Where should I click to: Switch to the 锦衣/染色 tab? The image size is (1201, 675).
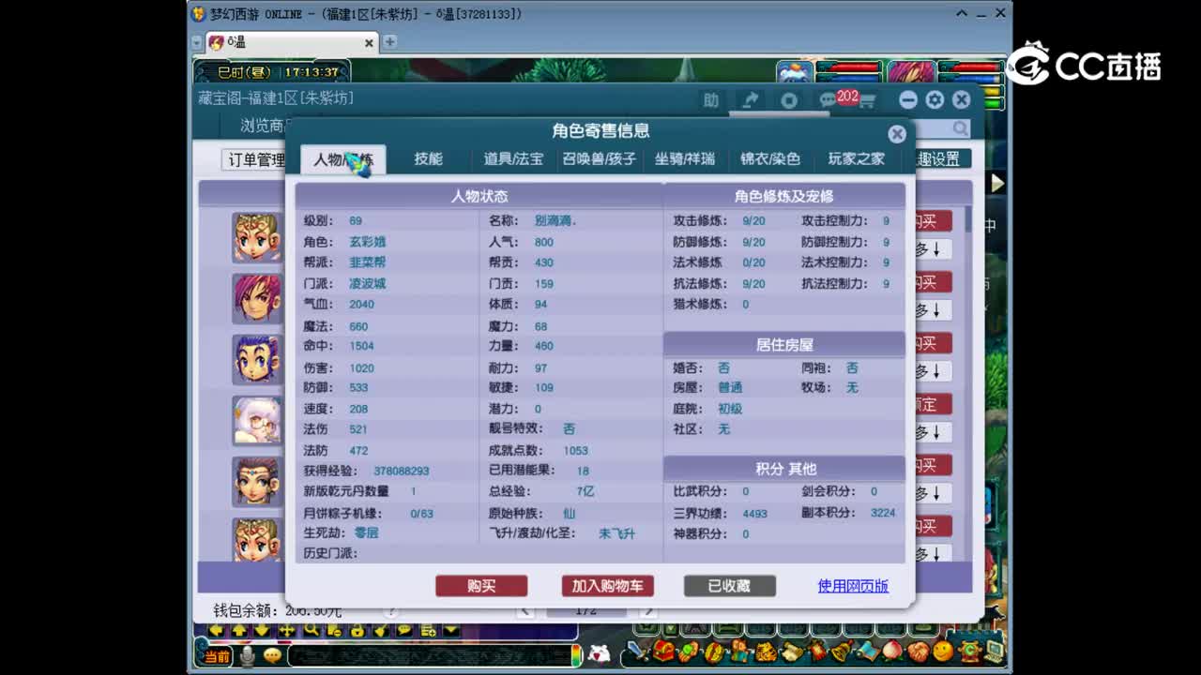point(770,159)
